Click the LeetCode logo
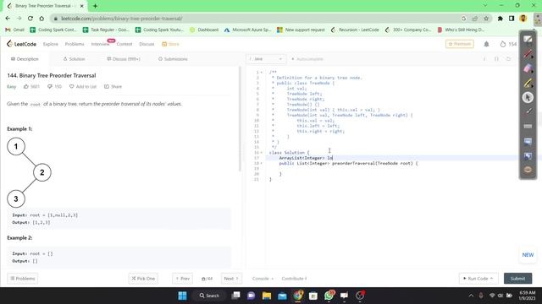The height and width of the screenshot is (304, 542). 21,44
